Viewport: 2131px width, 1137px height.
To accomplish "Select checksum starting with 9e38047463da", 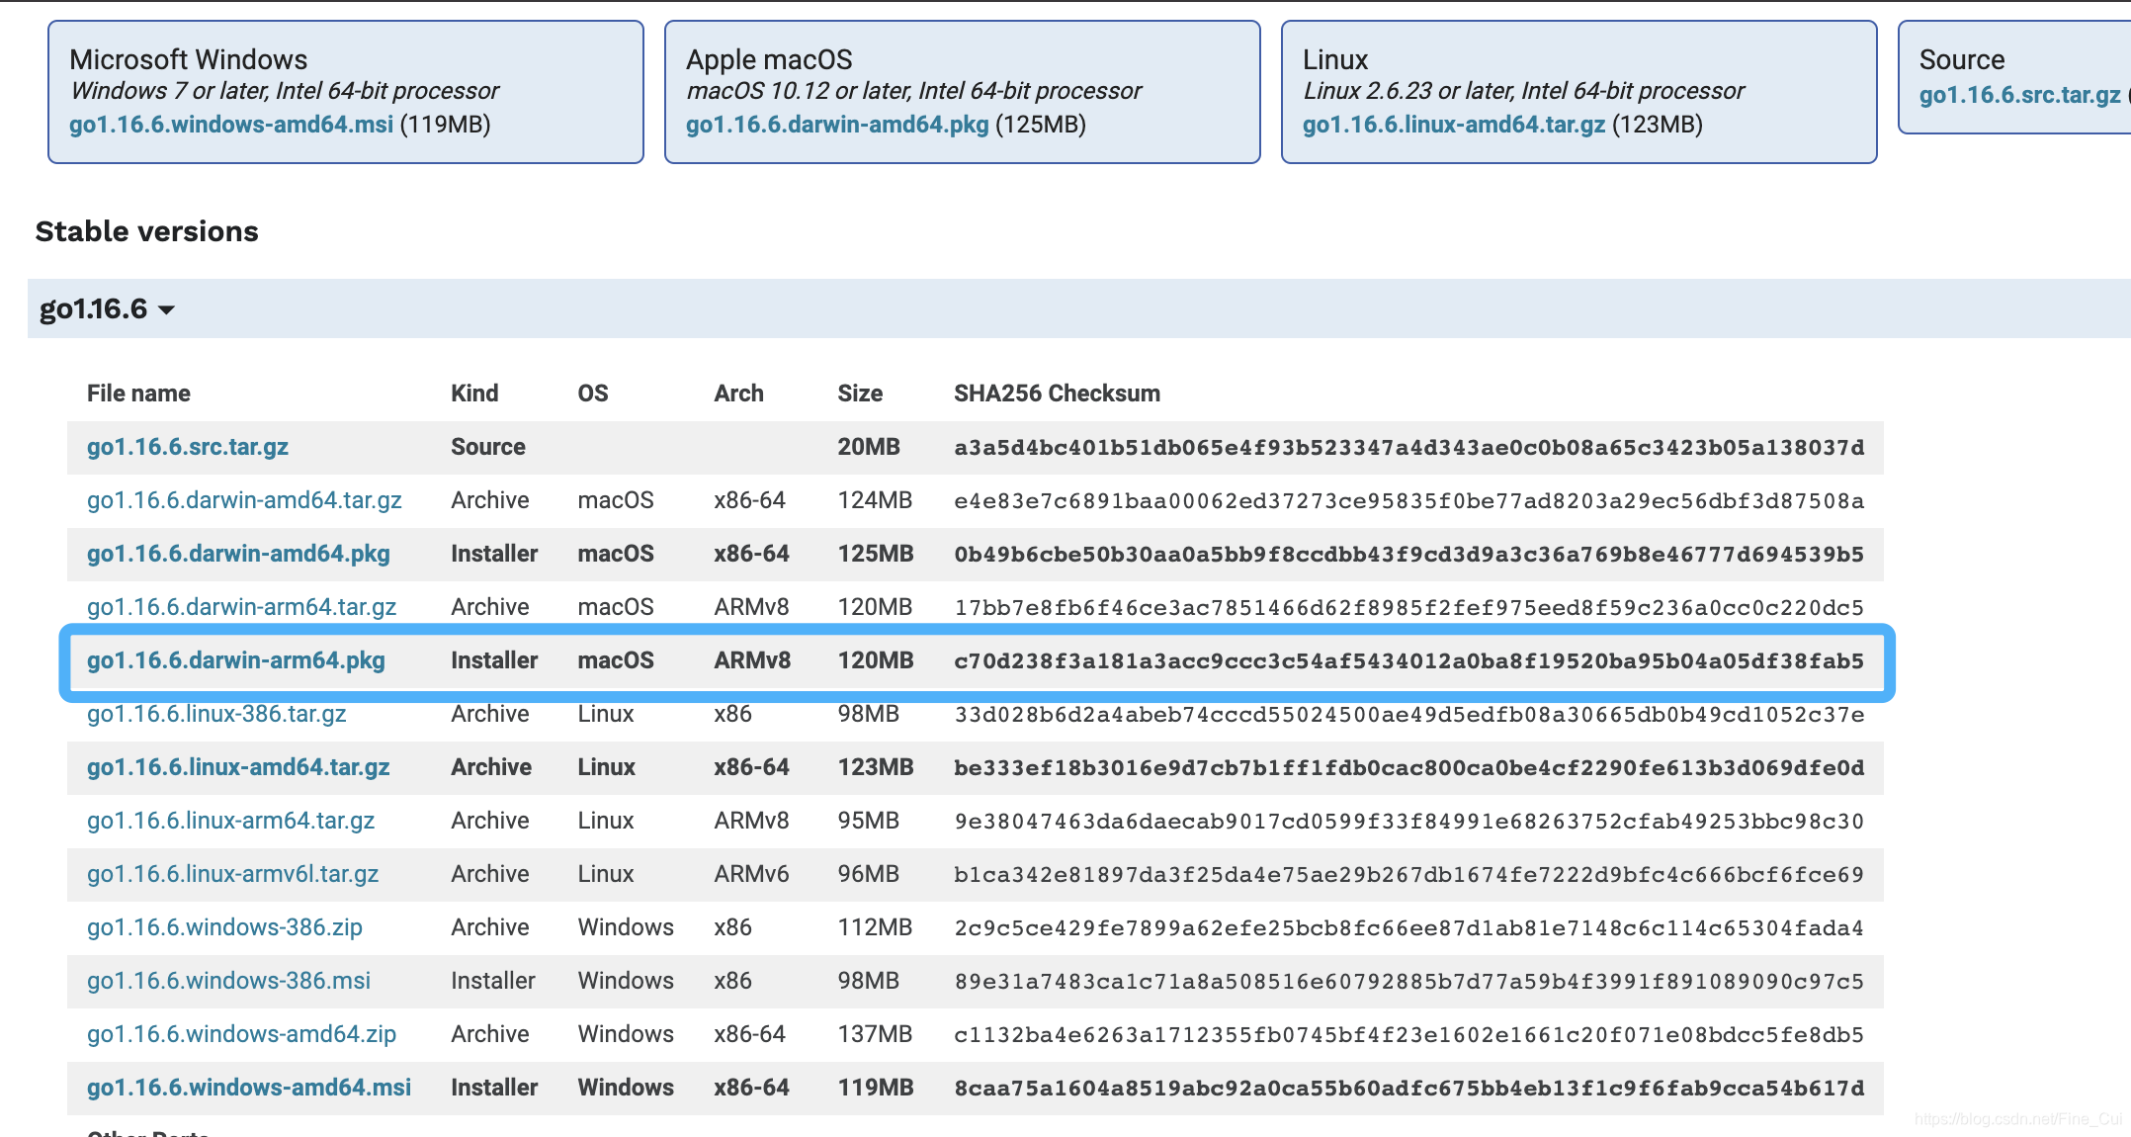I will tap(1409, 822).
